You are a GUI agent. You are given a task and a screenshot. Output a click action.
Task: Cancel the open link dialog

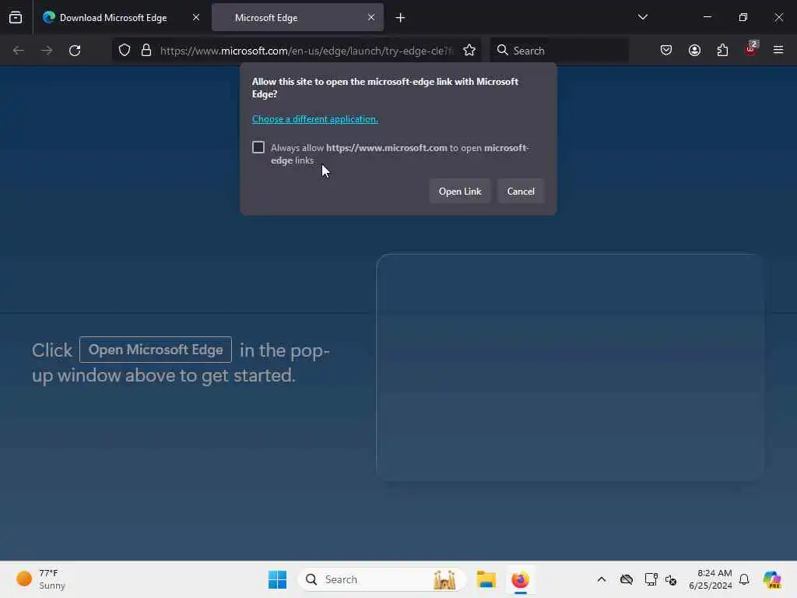tap(521, 192)
